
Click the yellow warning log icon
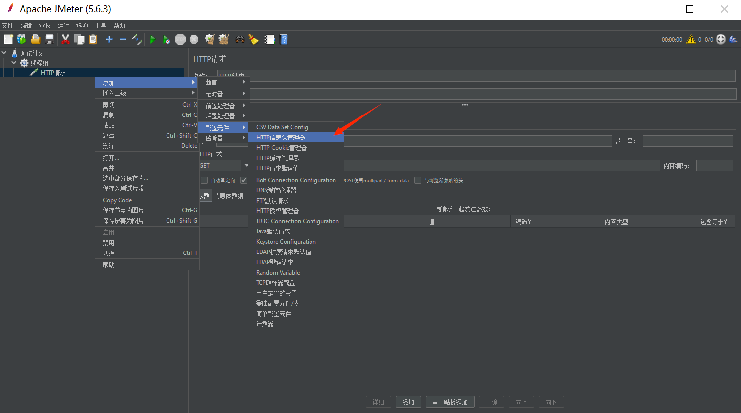click(691, 39)
